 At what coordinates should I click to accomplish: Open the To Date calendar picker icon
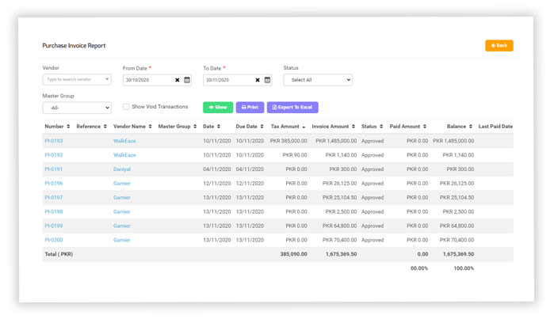click(x=267, y=80)
